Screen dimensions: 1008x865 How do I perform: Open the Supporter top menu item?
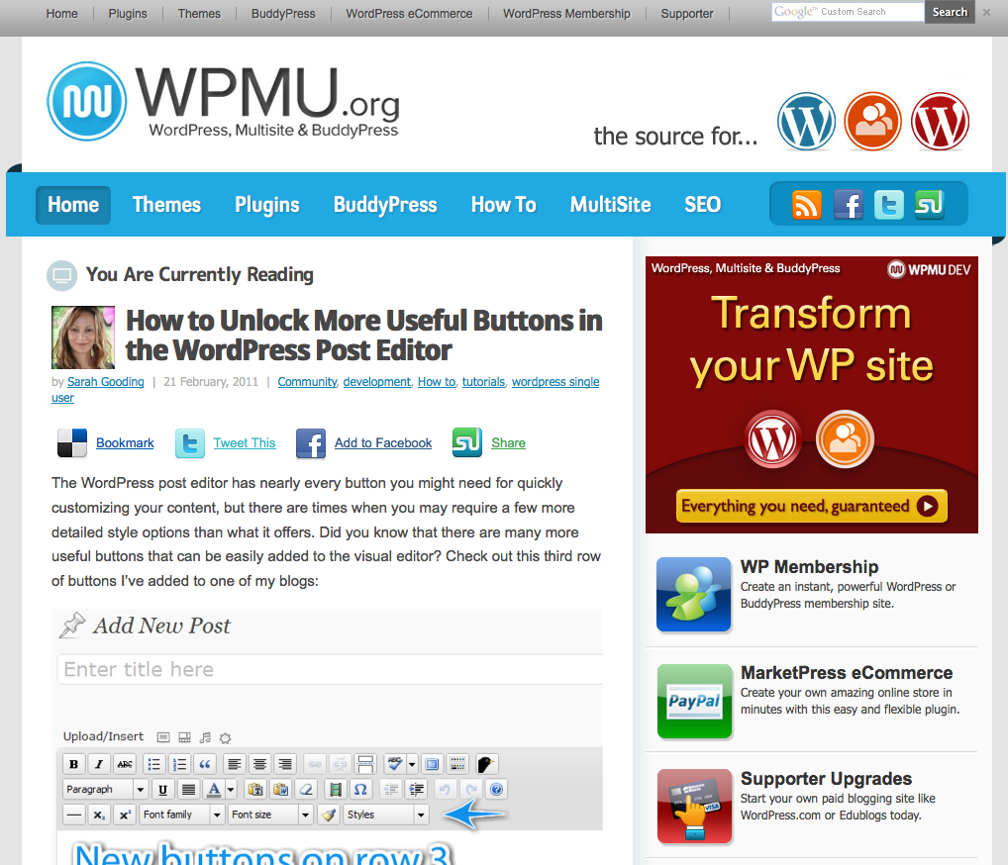[x=686, y=14]
